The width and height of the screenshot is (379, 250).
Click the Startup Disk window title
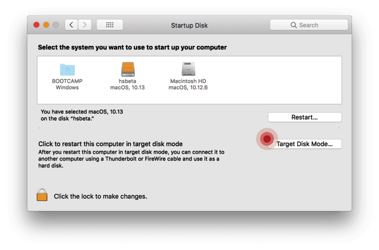[189, 26]
